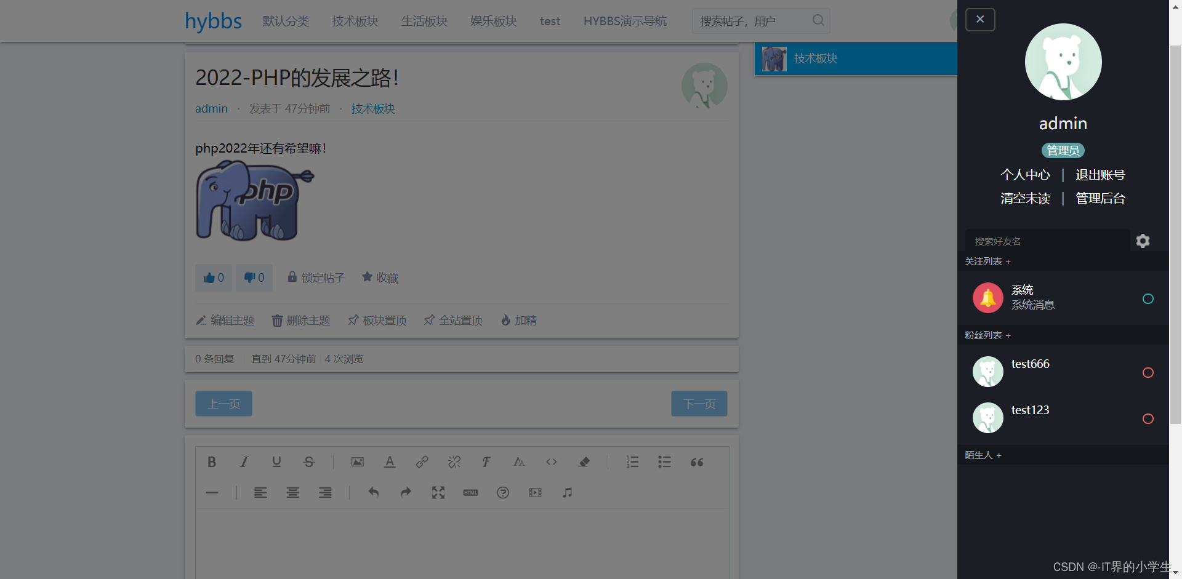The image size is (1182, 579).
Task: Click the thumbs-down dislike button
Action: point(254,278)
